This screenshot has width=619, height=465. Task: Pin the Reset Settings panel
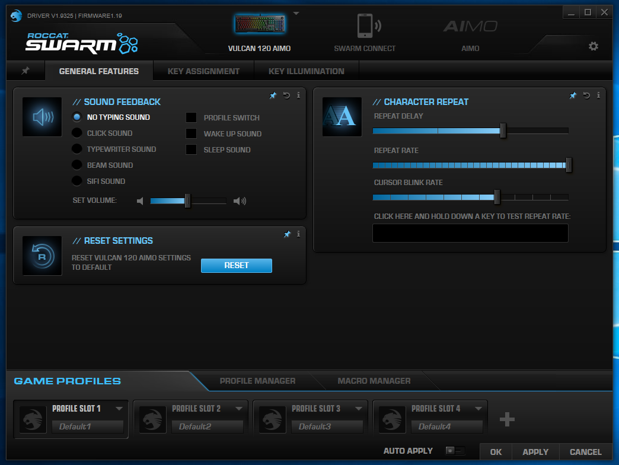point(287,234)
